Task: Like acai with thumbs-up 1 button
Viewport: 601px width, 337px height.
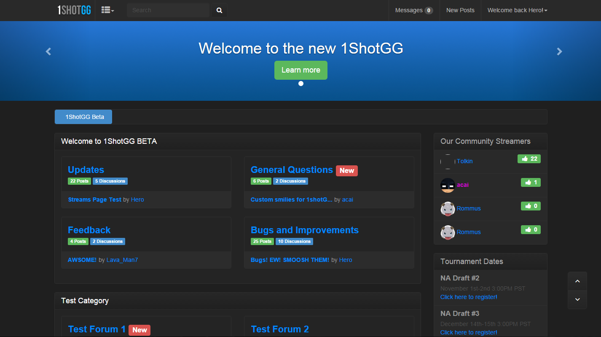Action: pos(531,182)
